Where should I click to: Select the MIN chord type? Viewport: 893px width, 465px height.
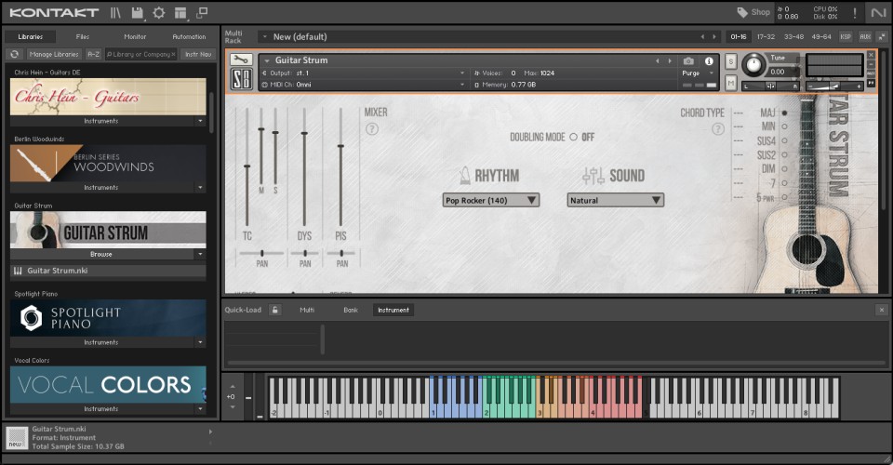[x=784, y=126]
